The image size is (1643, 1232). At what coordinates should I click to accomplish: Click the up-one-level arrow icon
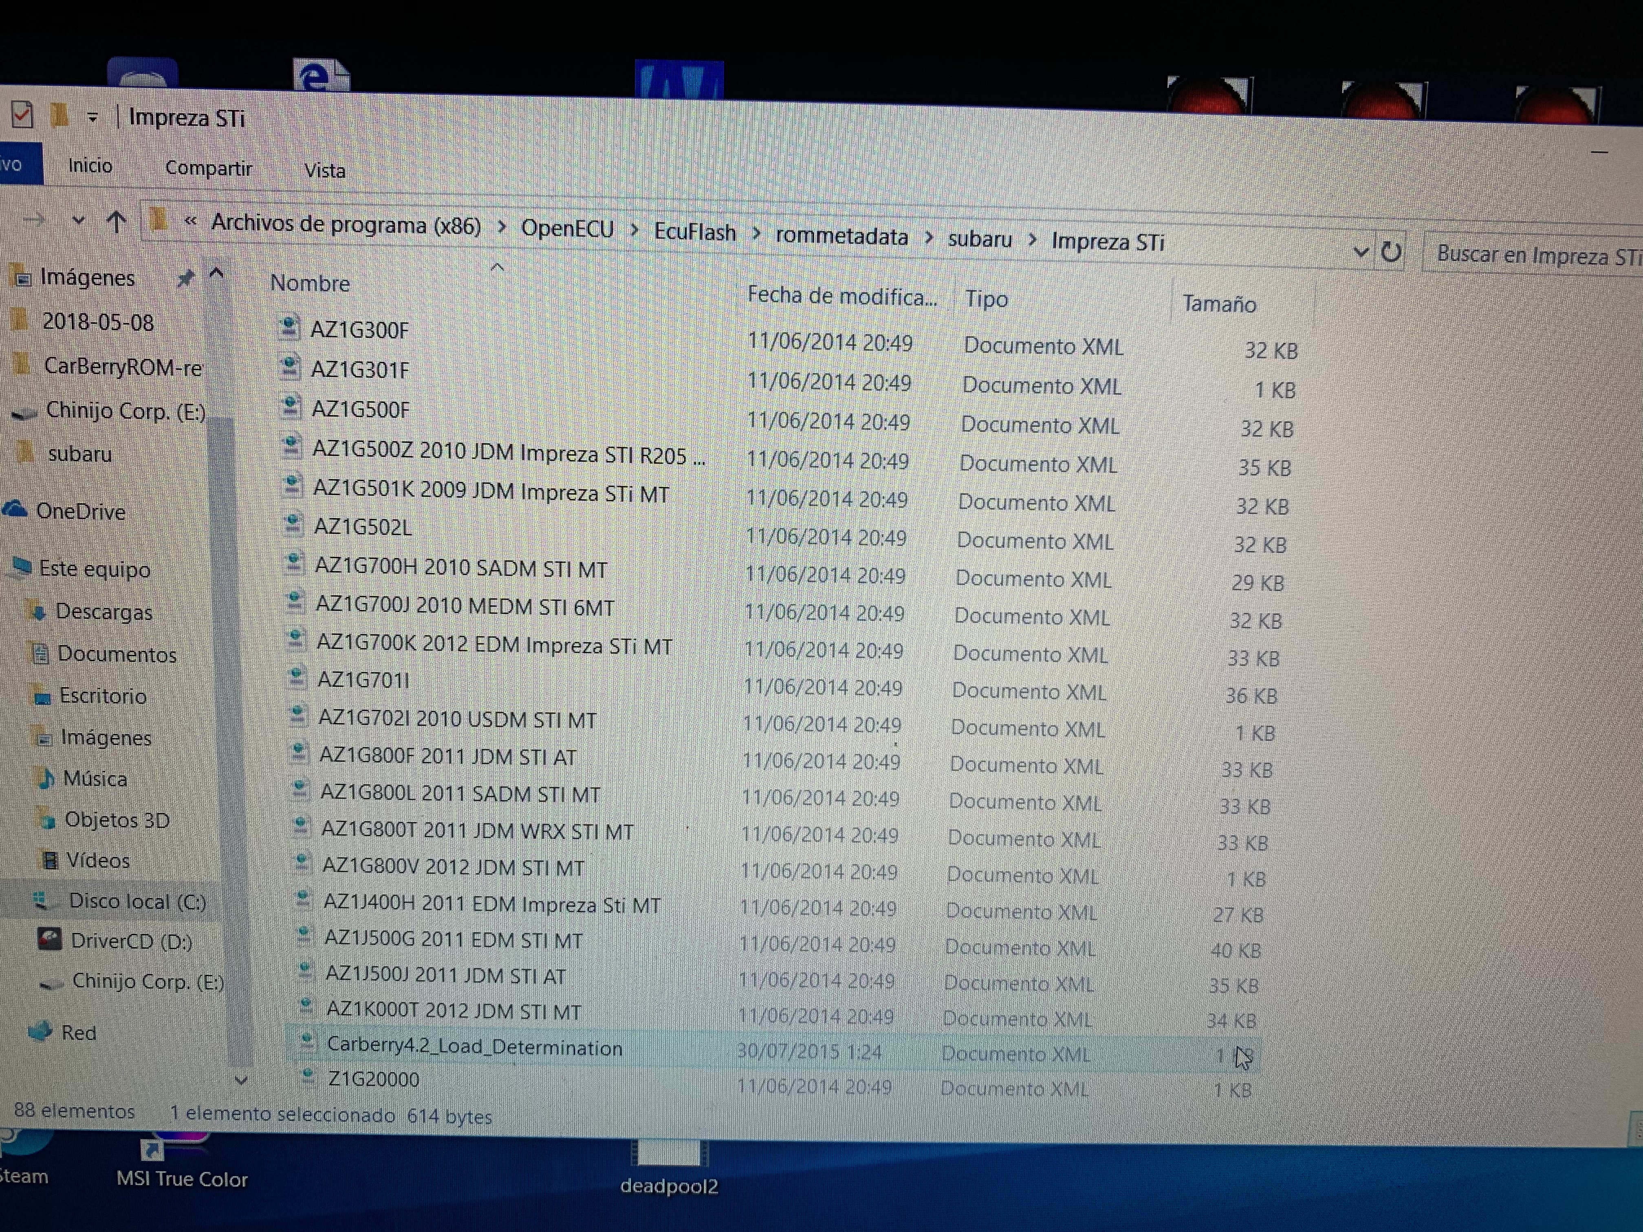click(x=115, y=221)
